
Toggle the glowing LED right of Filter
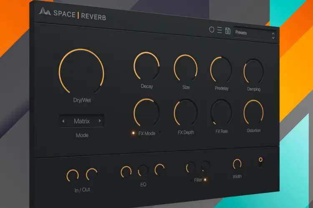pyautogui.click(x=205, y=180)
